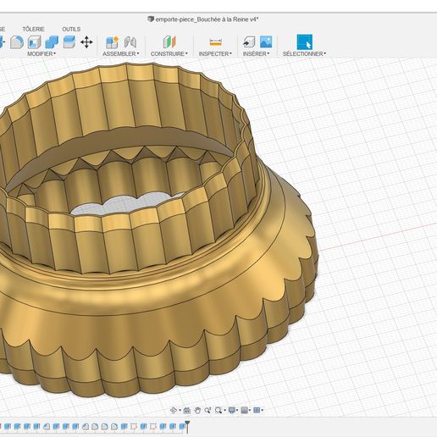Activate the Move/Copy four-arrow tool

pyautogui.click(x=86, y=42)
